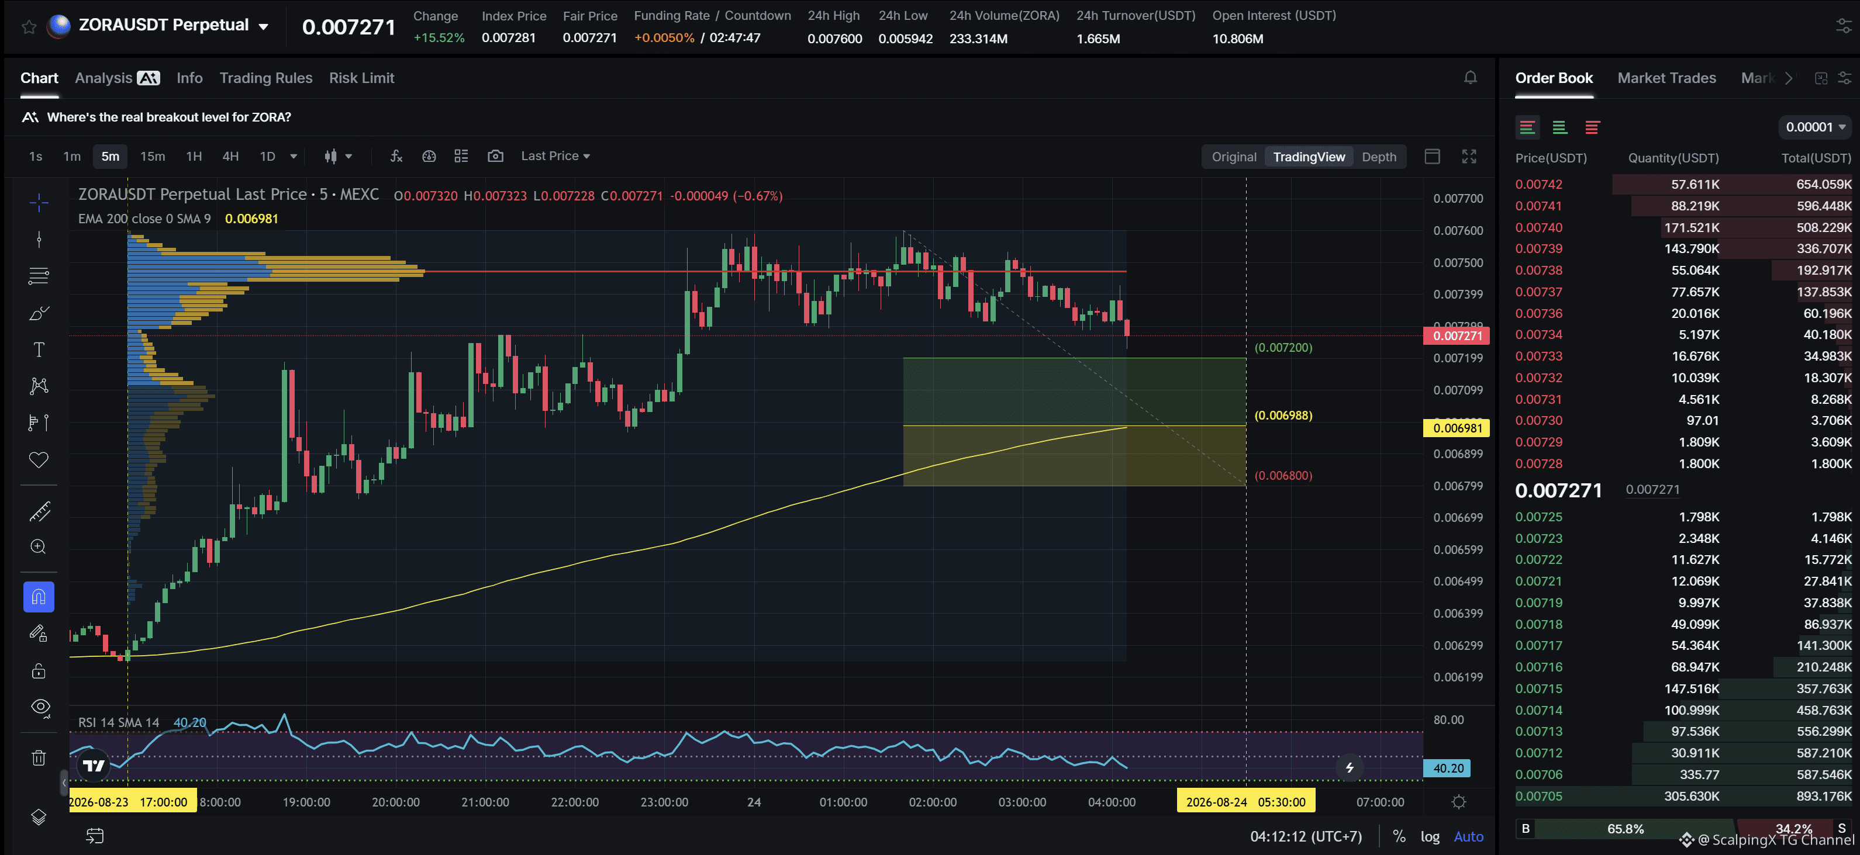Select the 15m timeframe
The width and height of the screenshot is (1860, 855).
[x=153, y=156]
